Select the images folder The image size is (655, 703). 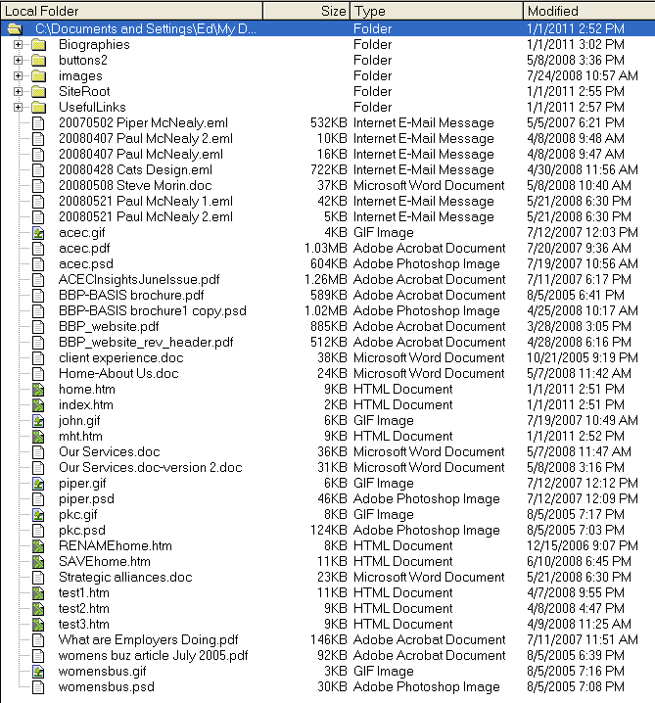pos(80,76)
